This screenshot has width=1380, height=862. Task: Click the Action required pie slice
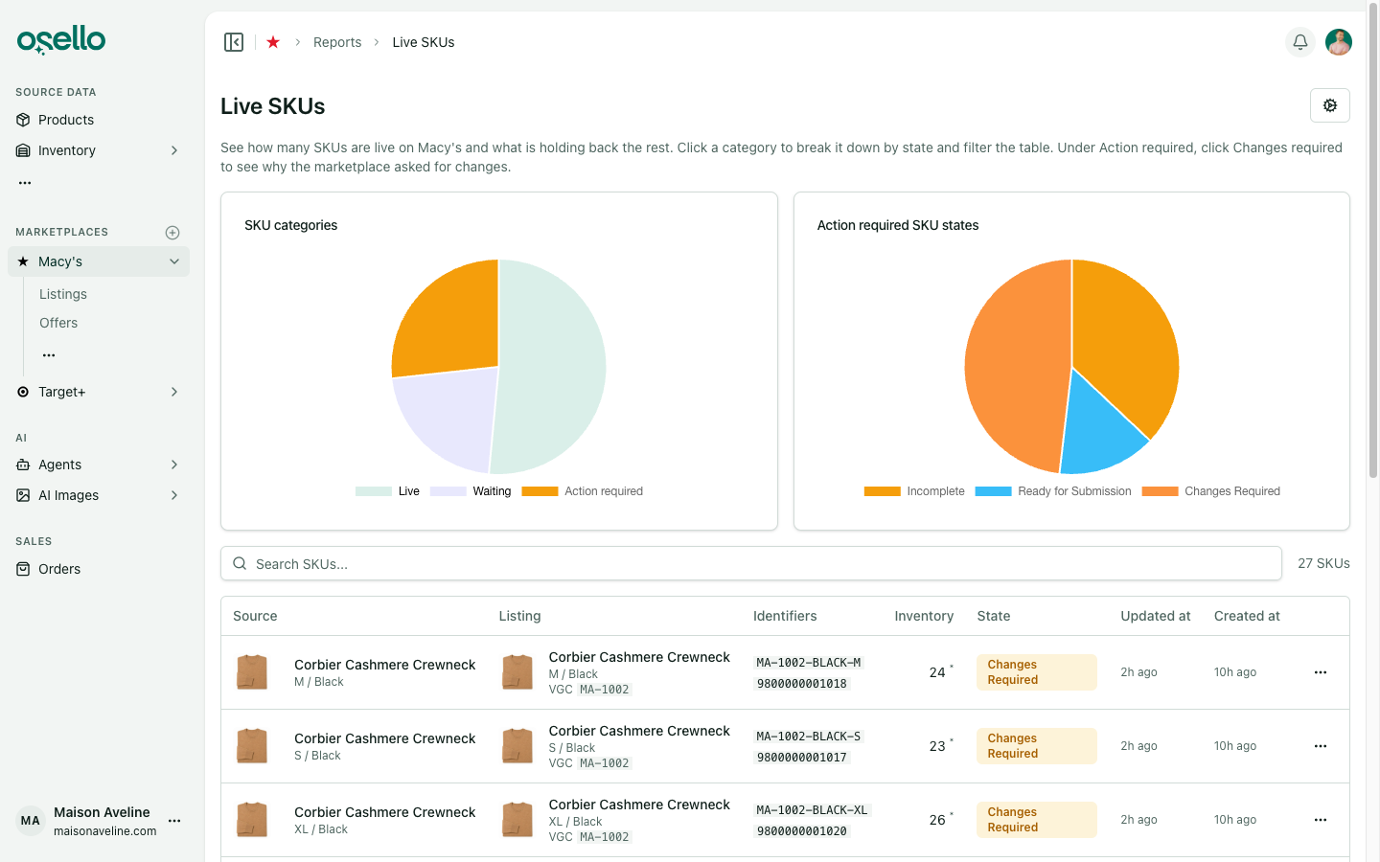pos(450,321)
